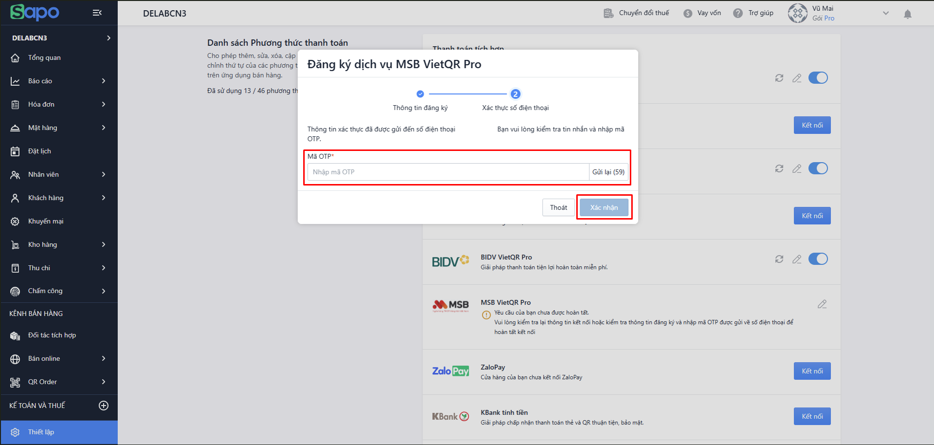This screenshot has height=445, width=934.
Task: Click the text Cửa hàng của bạn chưa kết nối ZaloPay
Action: [531, 377]
